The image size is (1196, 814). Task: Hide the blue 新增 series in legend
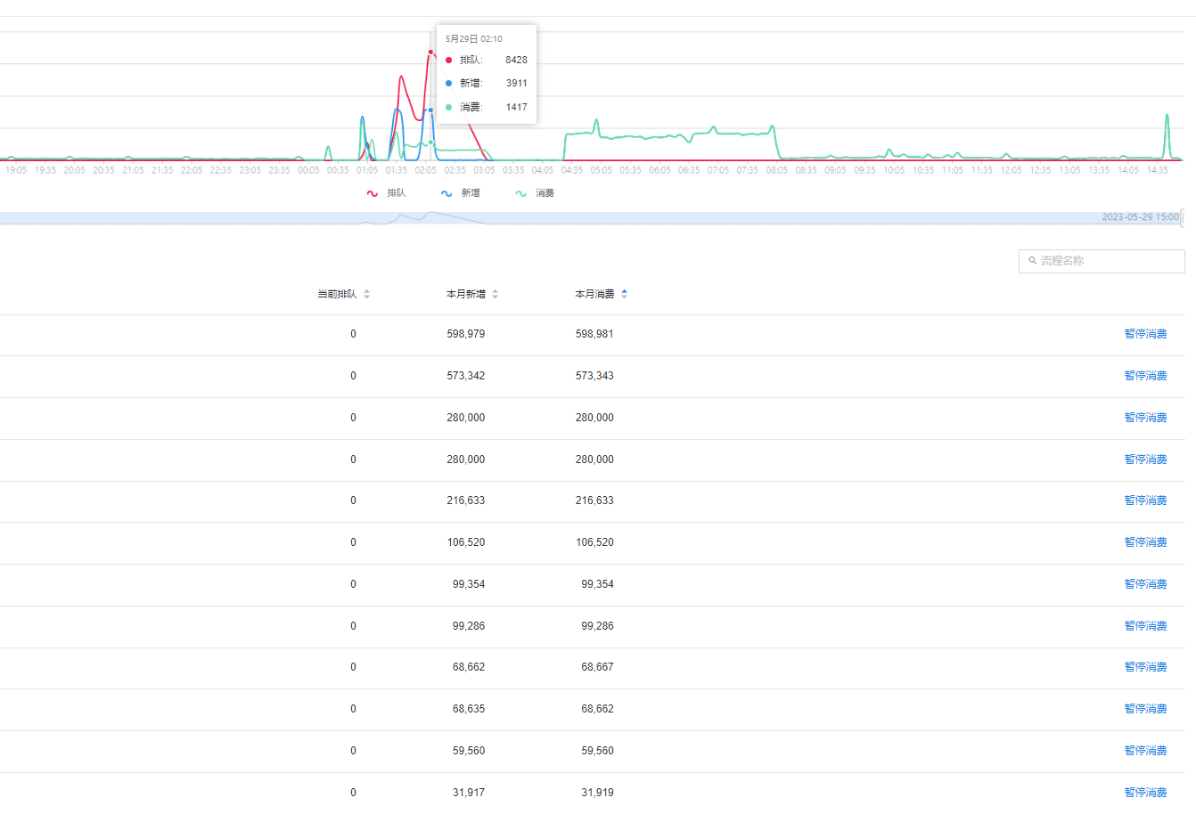pos(461,193)
